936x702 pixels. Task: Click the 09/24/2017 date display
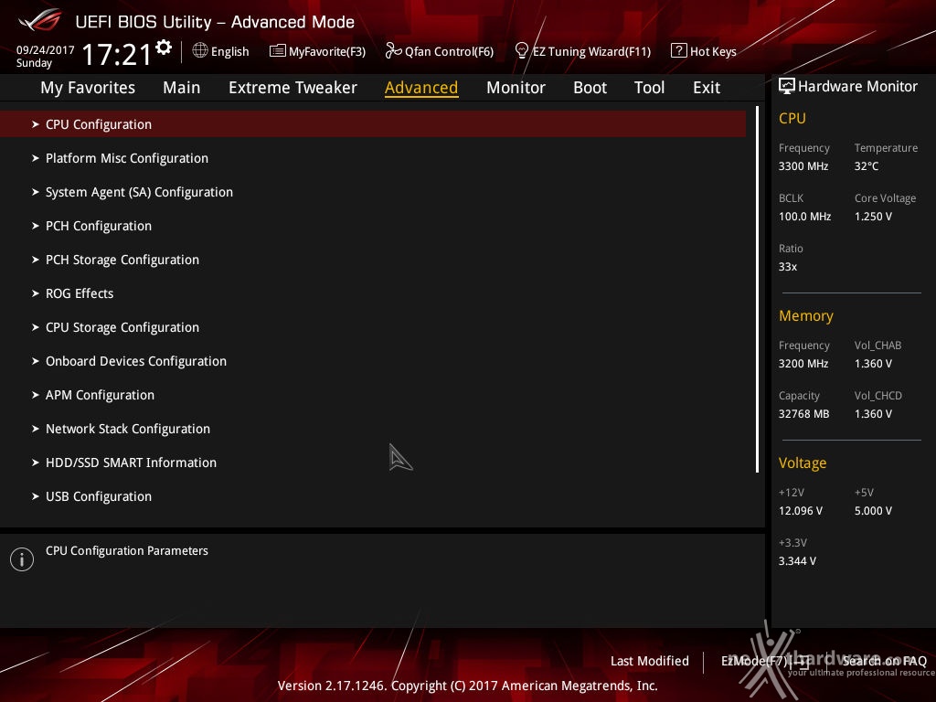click(46, 50)
